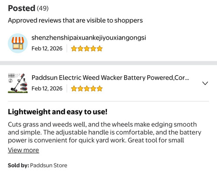Click the first star of product rating
217x173 pixels.
[74, 89]
